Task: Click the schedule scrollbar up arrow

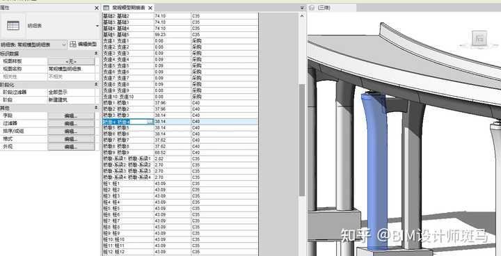Action: click(302, 15)
